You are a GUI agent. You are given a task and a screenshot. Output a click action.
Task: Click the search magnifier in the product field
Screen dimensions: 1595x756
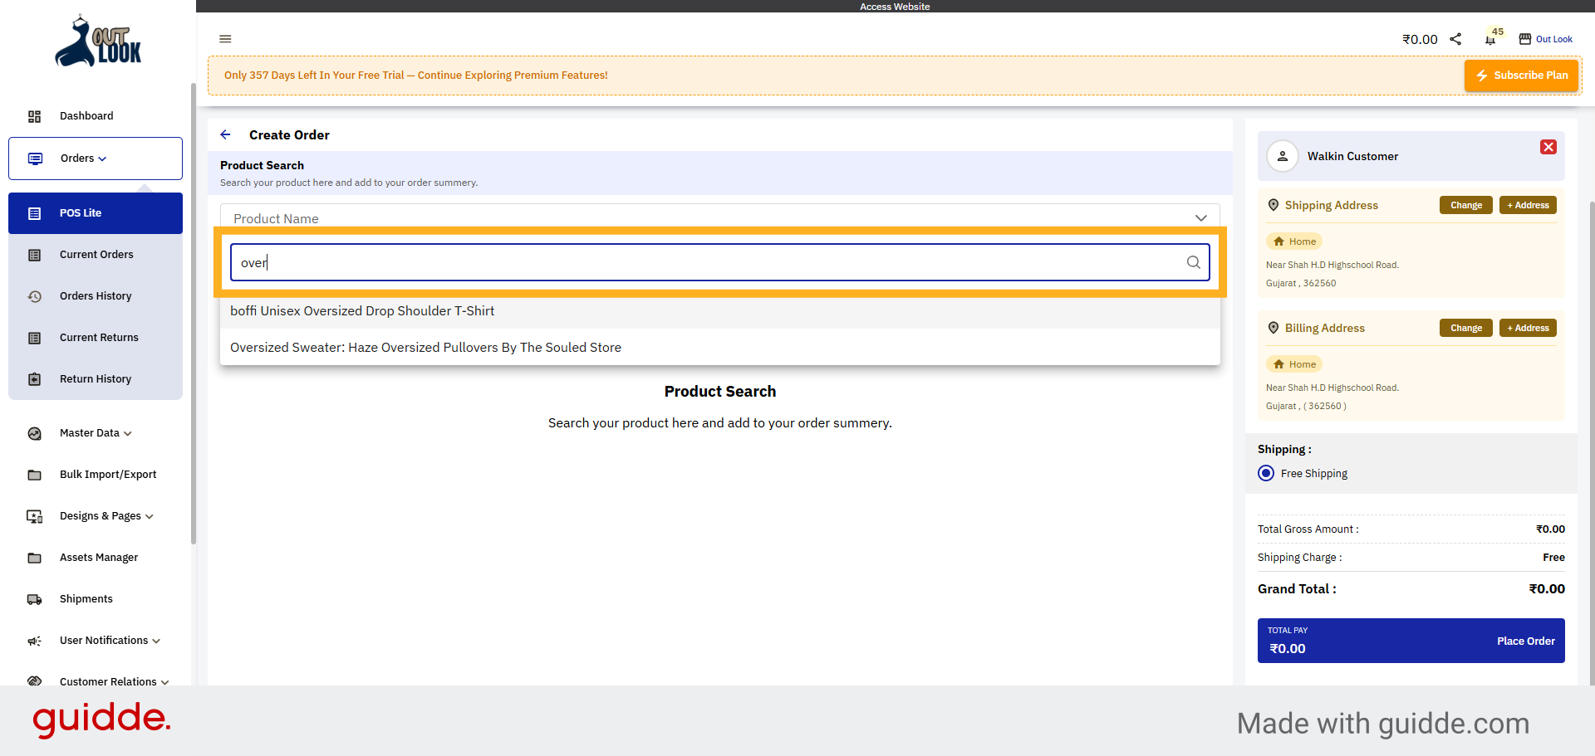click(x=1194, y=262)
